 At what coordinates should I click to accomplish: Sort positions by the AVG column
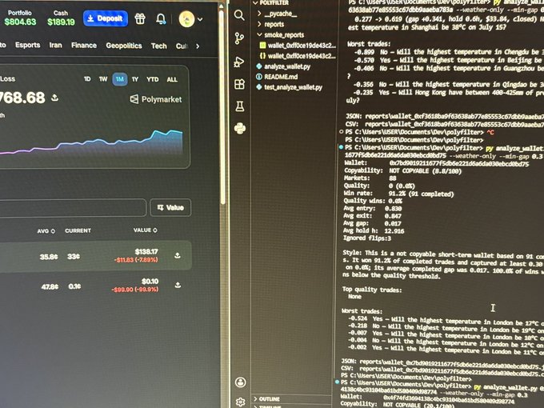click(x=46, y=230)
